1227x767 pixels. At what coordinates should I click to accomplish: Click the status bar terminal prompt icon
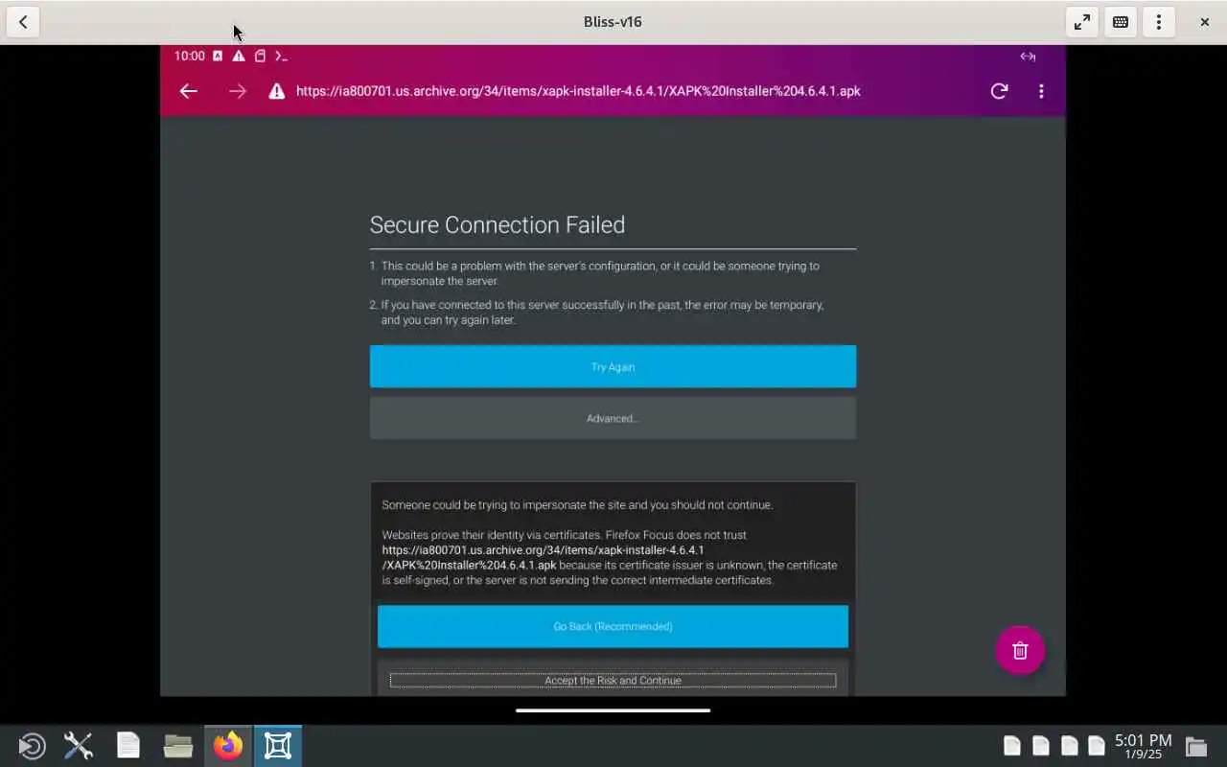281,57
